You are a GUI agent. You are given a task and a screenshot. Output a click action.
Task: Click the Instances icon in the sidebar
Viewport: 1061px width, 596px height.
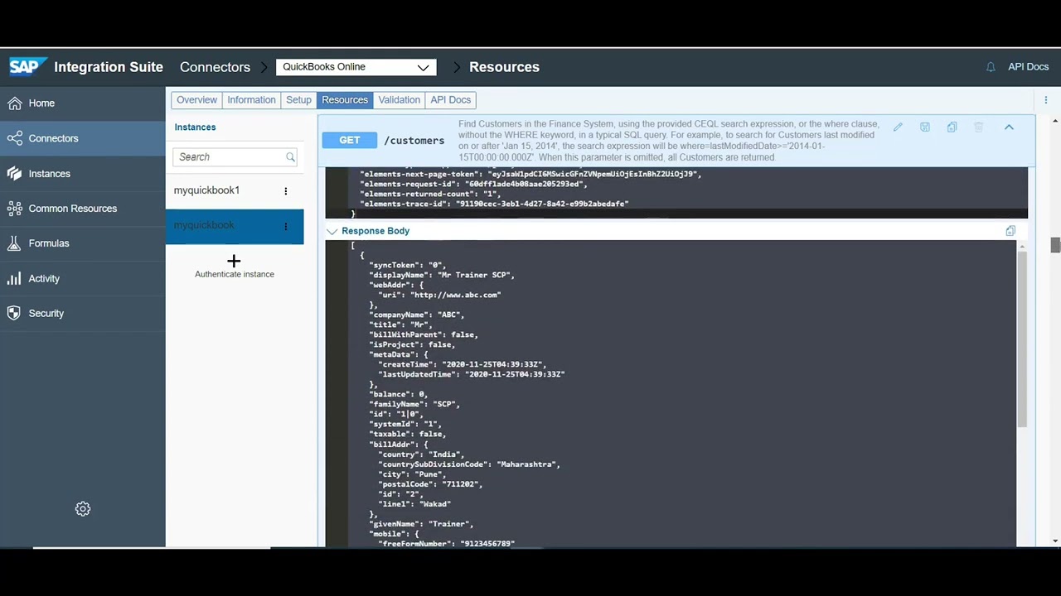pyautogui.click(x=14, y=174)
